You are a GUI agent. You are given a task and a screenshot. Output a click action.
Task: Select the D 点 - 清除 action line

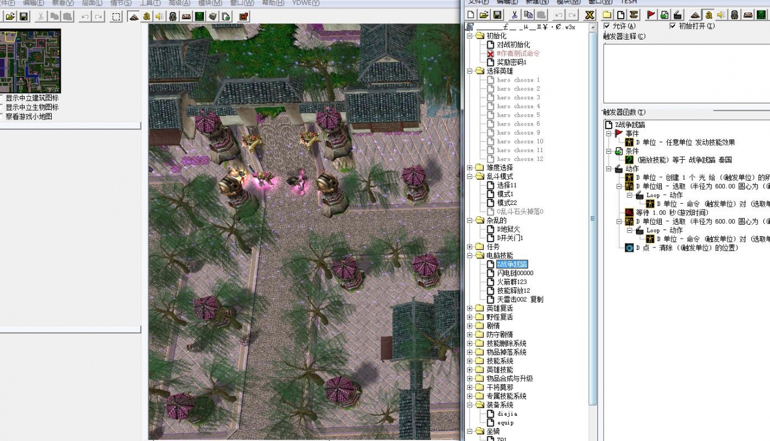point(687,248)
